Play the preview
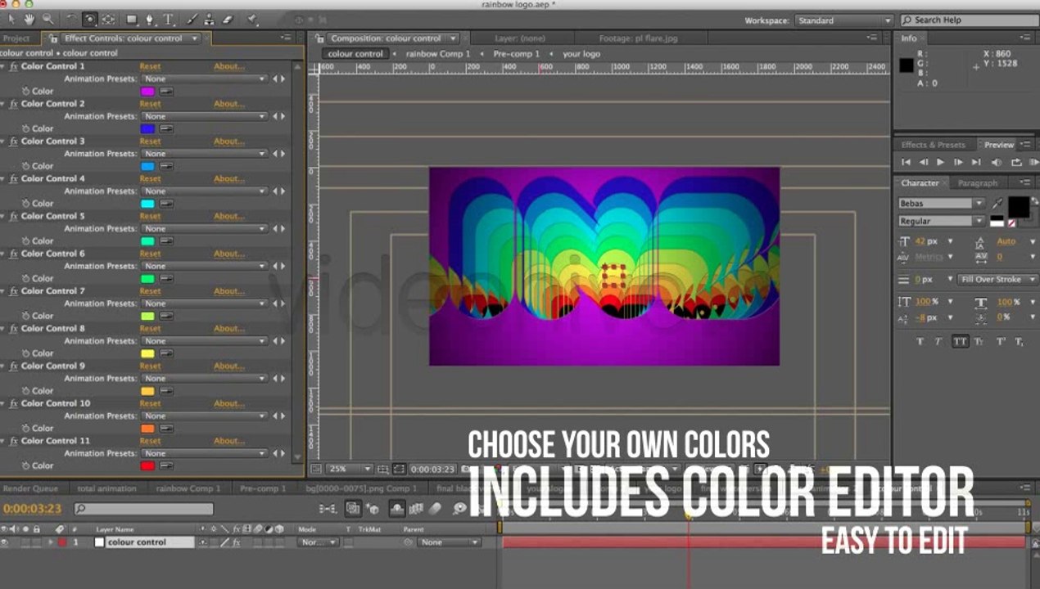This screenshot has width=1040, height=589. click(940, 163)
